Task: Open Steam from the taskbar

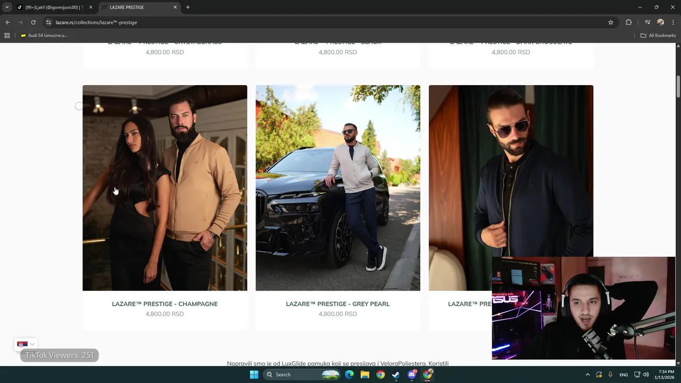Action: pyautogui.click(x=396, y=374)
